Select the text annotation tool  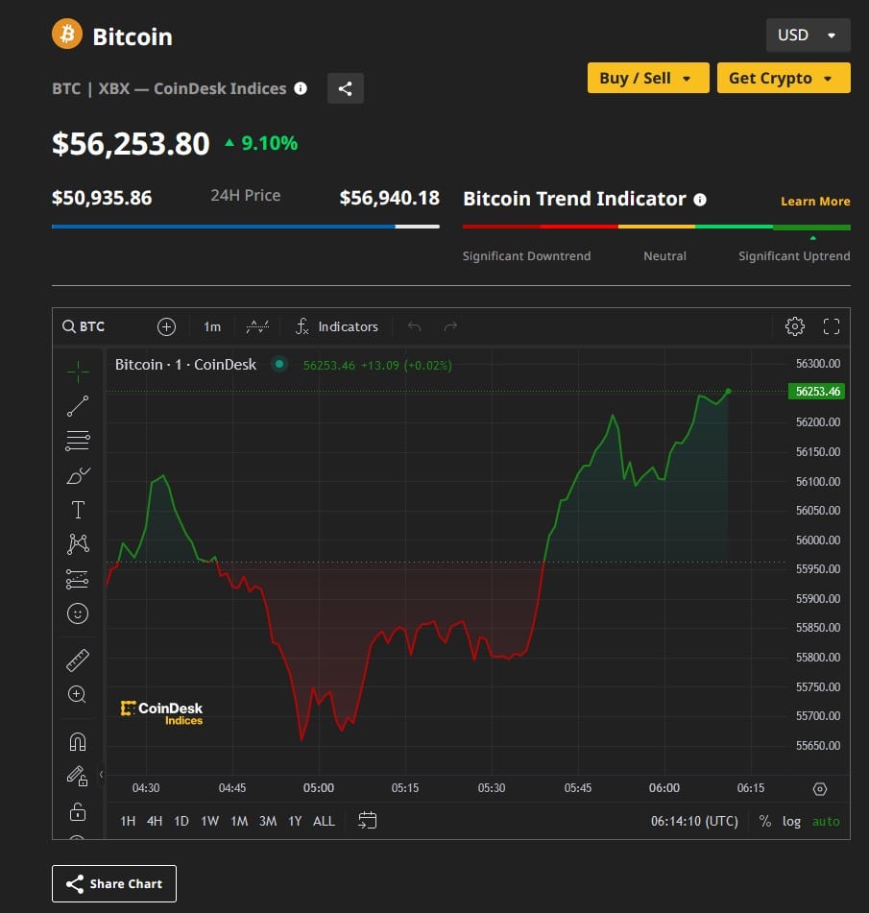click(78, 510)
